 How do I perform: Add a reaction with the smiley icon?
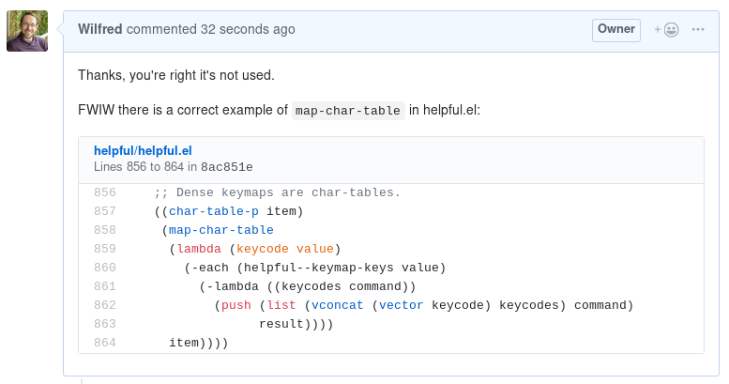(666, 29)
